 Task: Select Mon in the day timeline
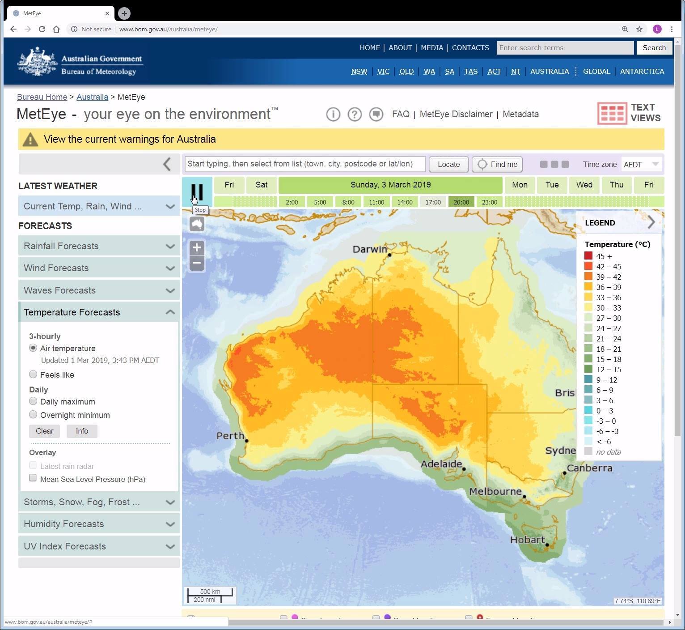520,185
